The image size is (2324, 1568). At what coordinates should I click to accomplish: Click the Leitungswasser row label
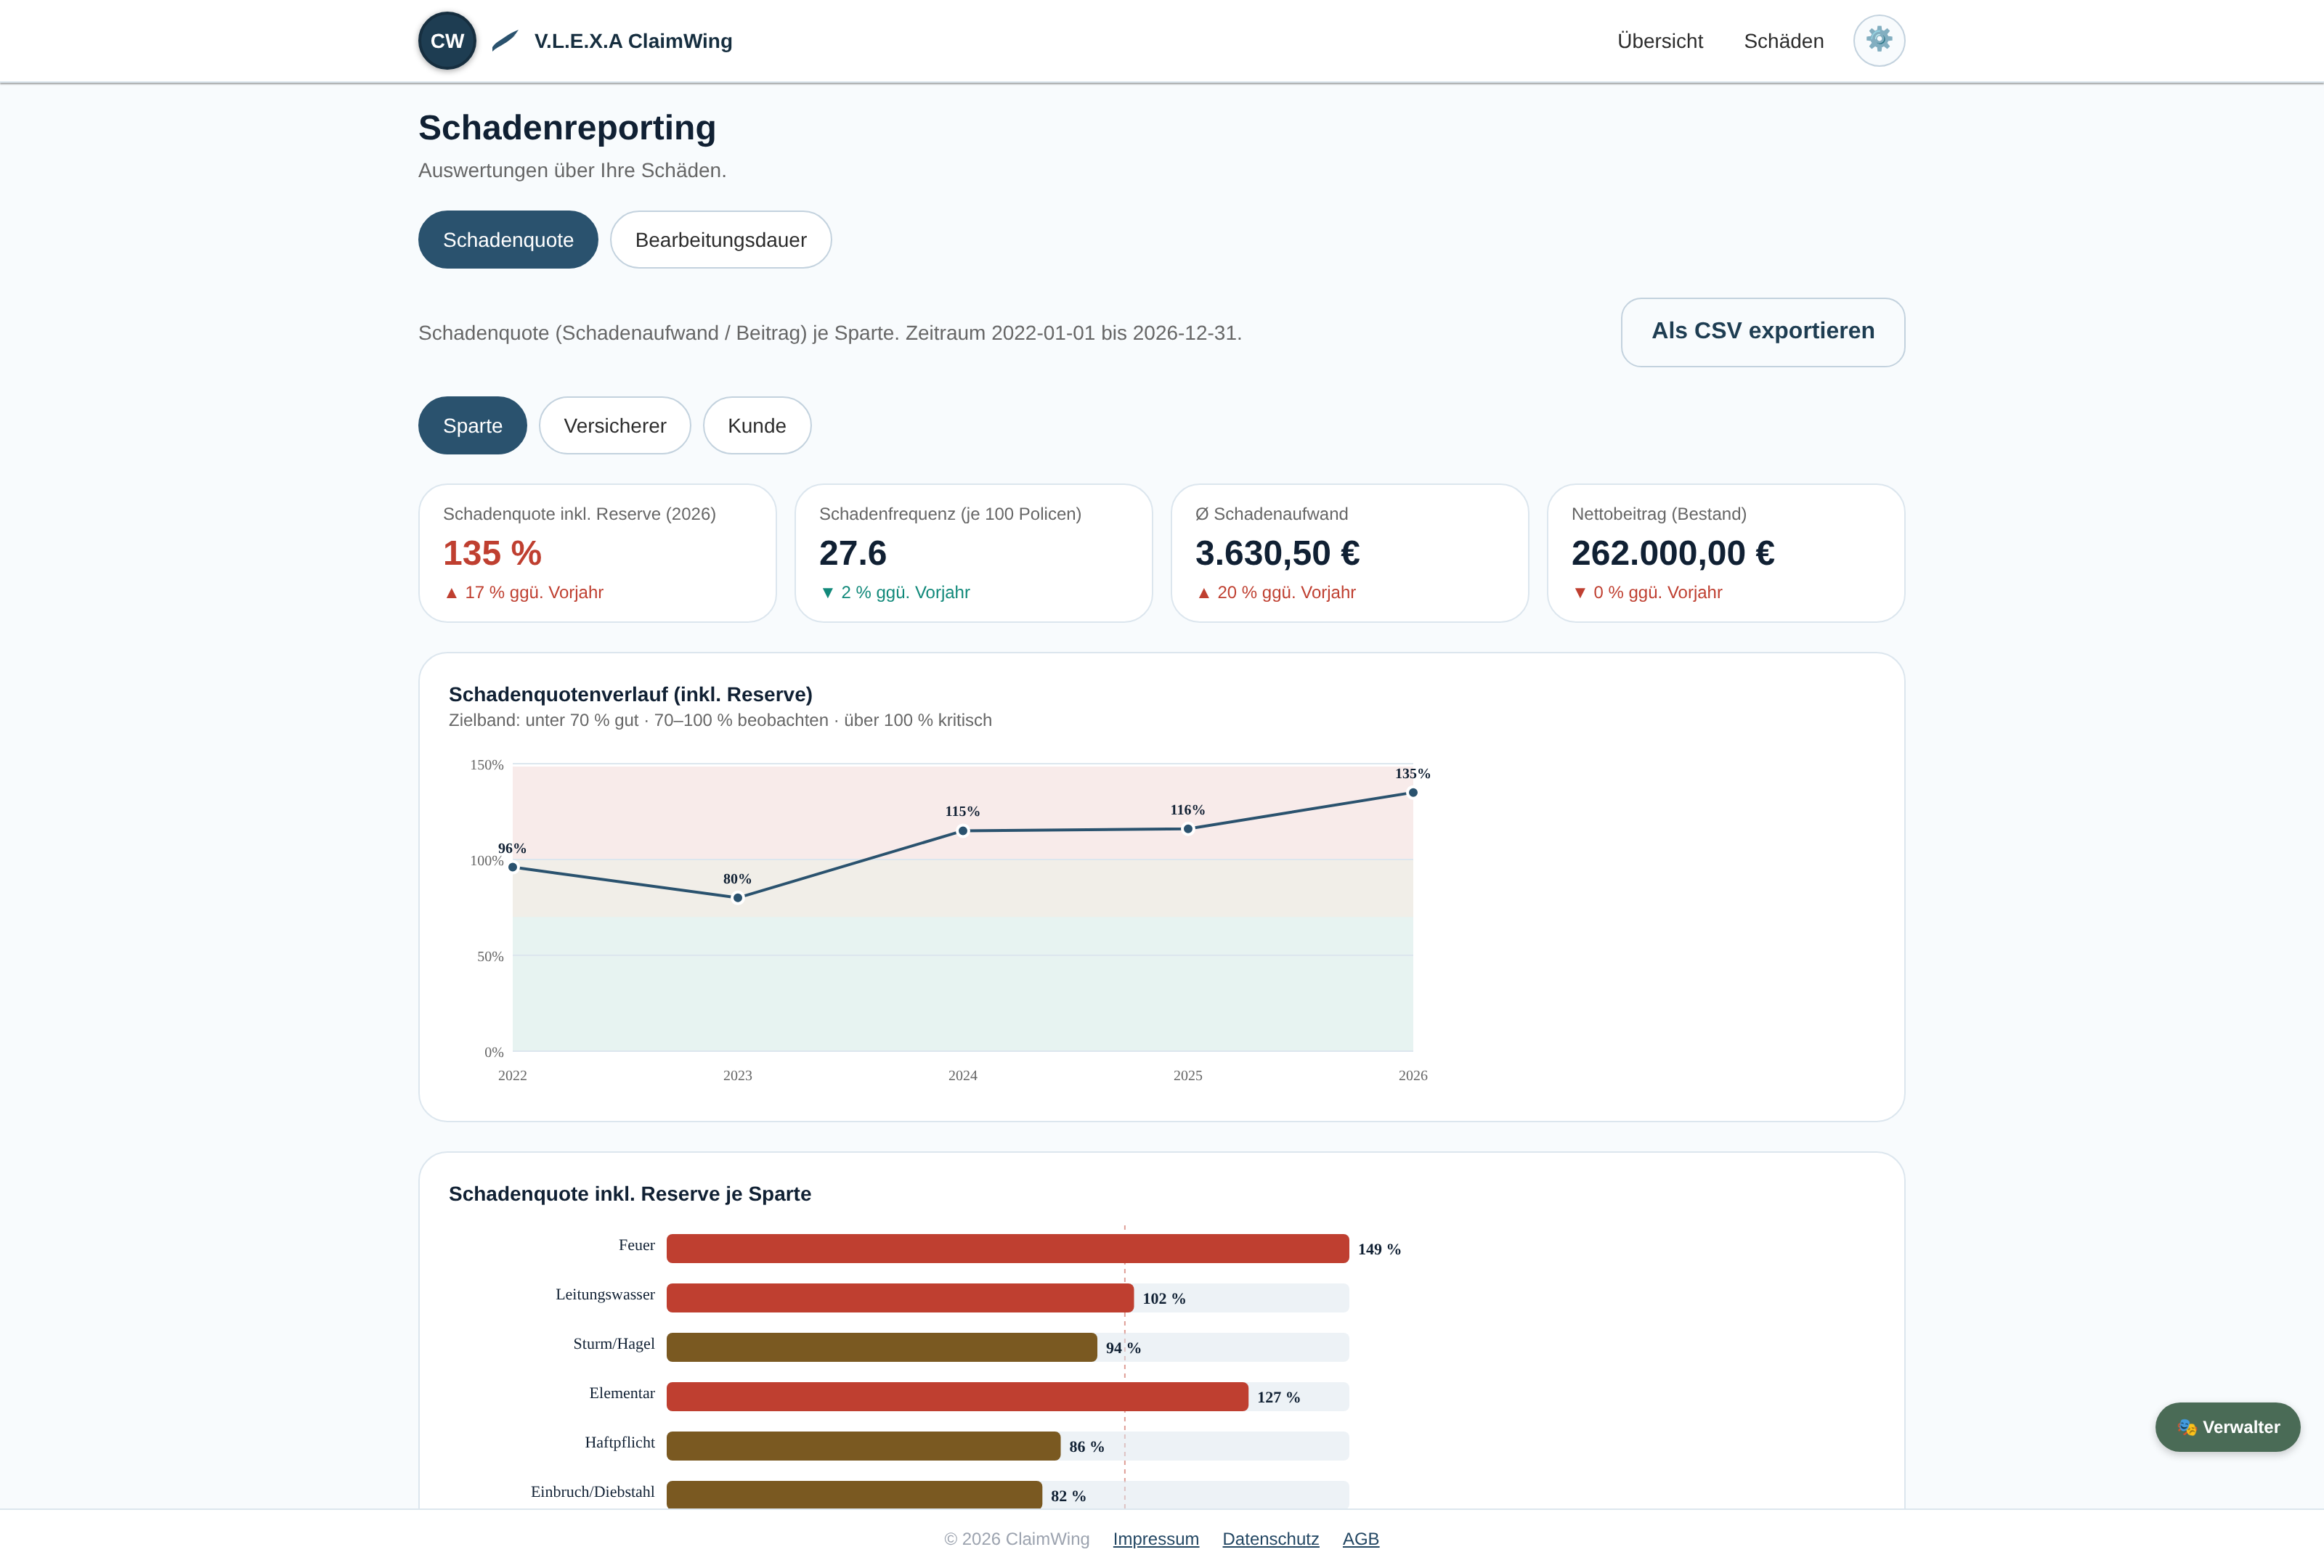(605, 1294)
